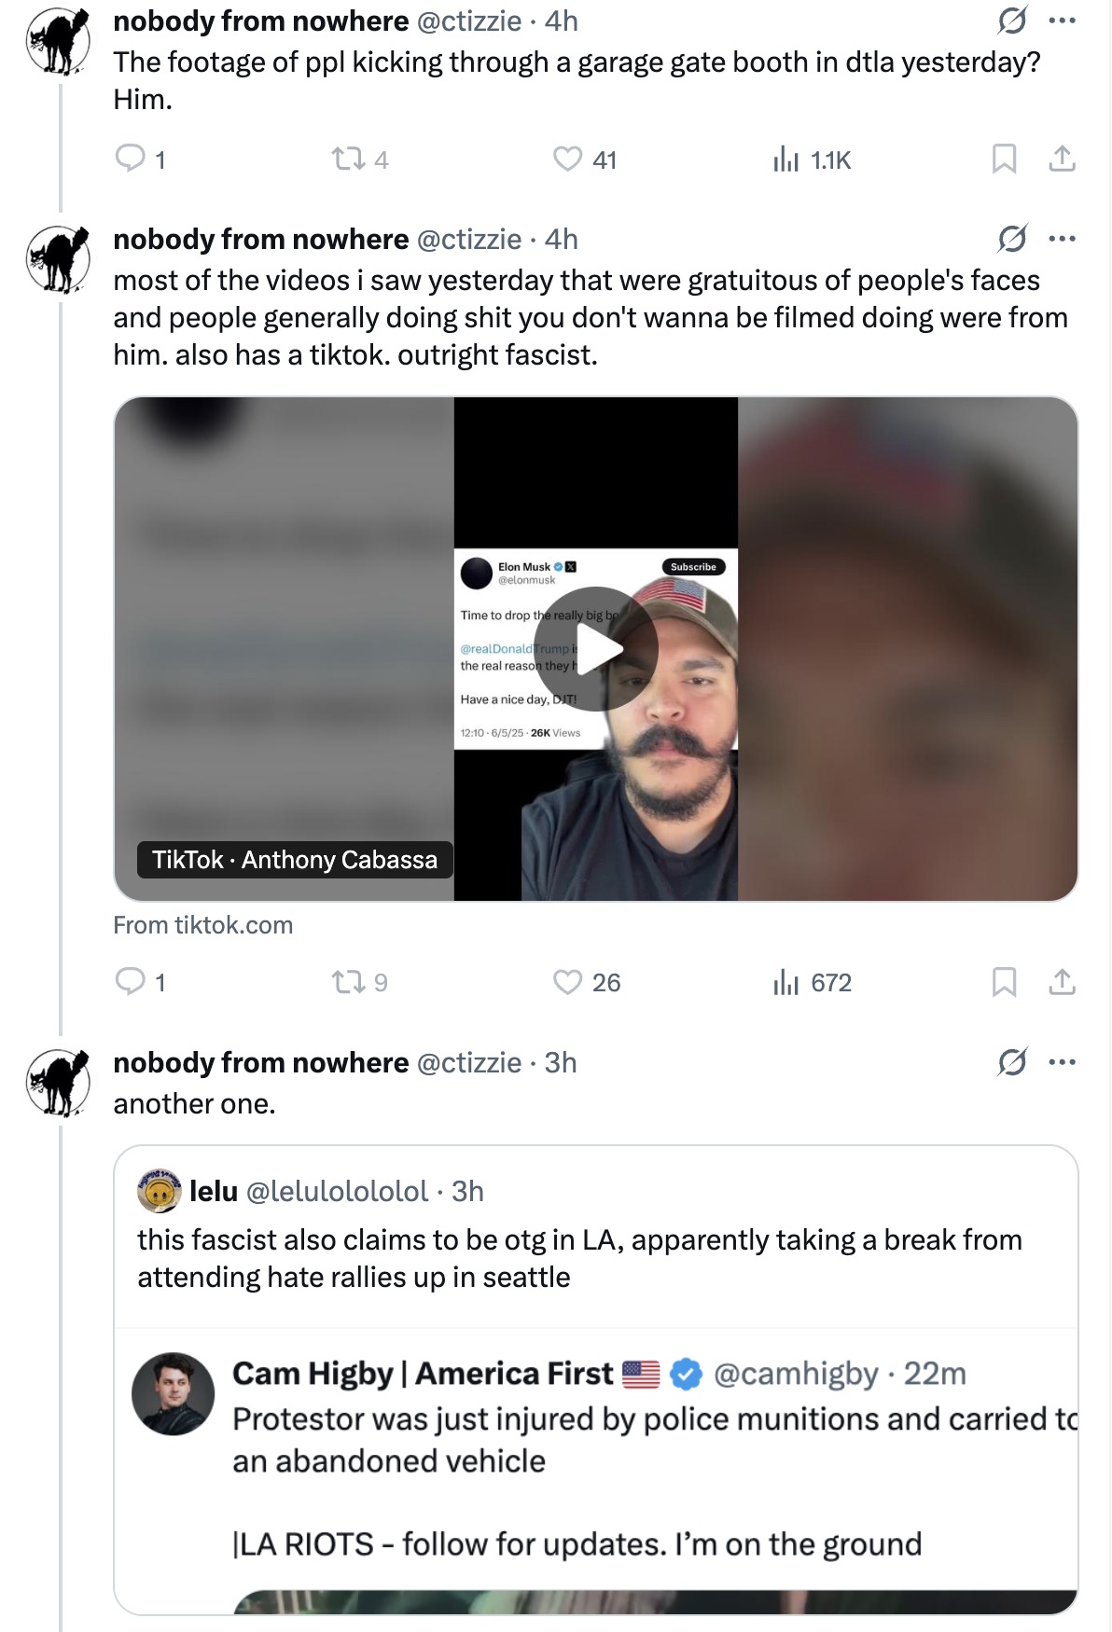The image size is (1112, 1632).
Task: Click Grok icon on first tweet
Action: (1012, 21)
